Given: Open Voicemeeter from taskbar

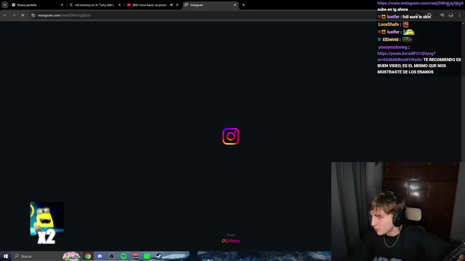Looking at the screenshot, I should 135,256.
